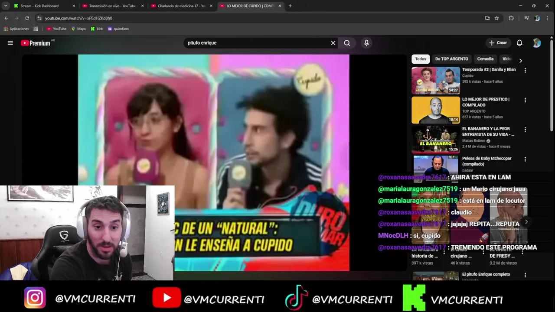Image resolution: width=555 pixels, height=312 pixels.
Task: Open Aplicaciones bookmarks shortcut
Action: tap(16, 29)
